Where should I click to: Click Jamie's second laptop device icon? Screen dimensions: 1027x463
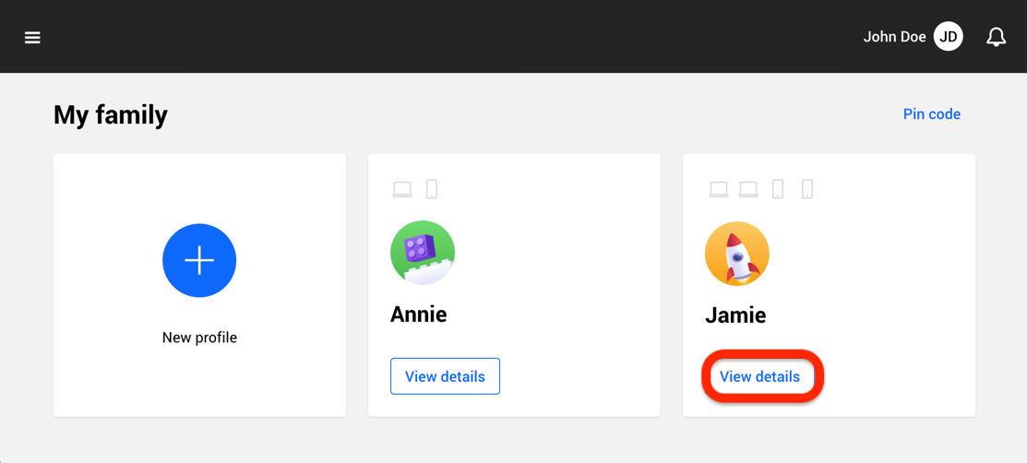748,189
